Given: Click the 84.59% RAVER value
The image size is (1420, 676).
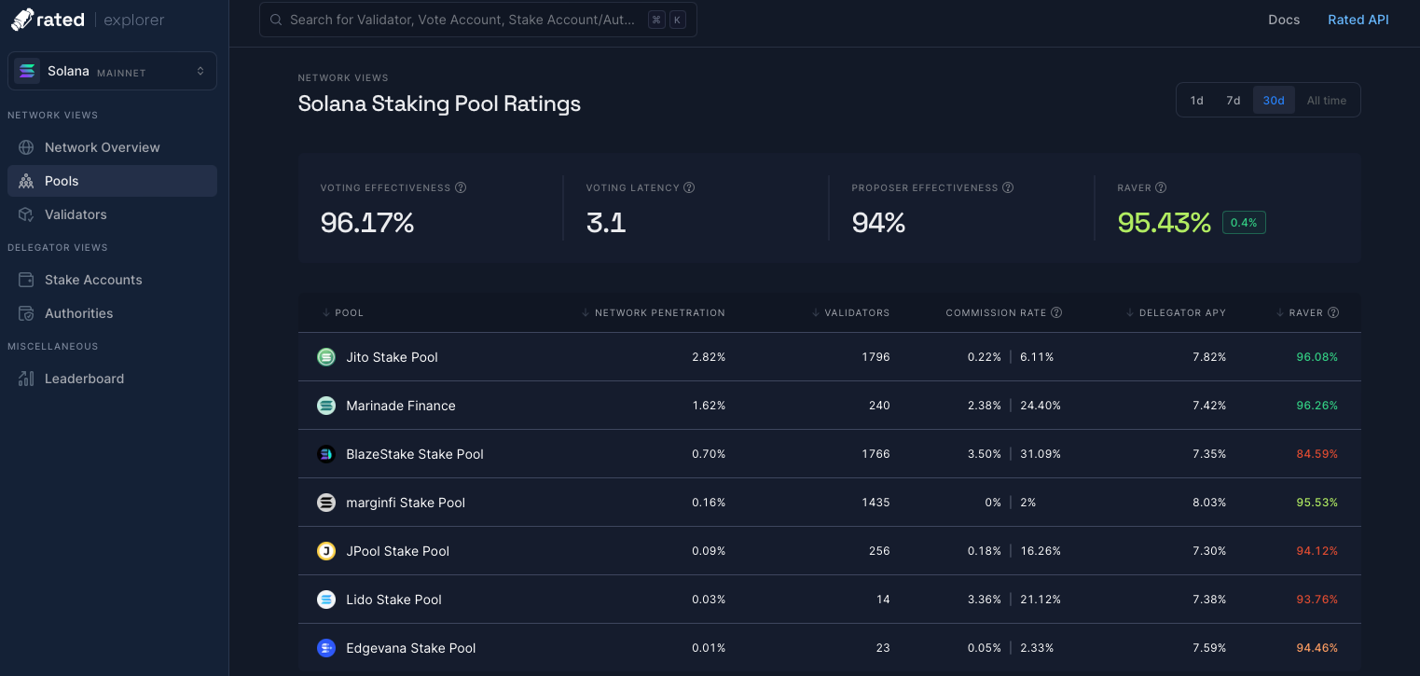Looking at the screenshot, I should [x=1317, y=454].
